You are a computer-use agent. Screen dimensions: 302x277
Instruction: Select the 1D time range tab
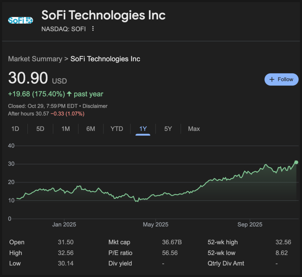[x=15, y=129]
